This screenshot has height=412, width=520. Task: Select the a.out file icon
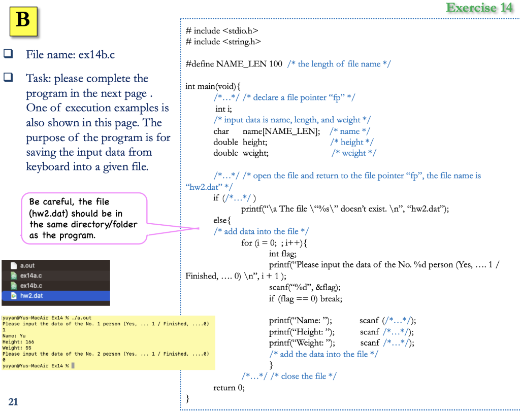click(14, 265)
